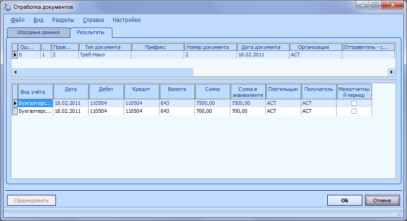407x221 pixels.
Task: Open the Разделы menu
Action: pyautogui.click(x=63, y=20)
